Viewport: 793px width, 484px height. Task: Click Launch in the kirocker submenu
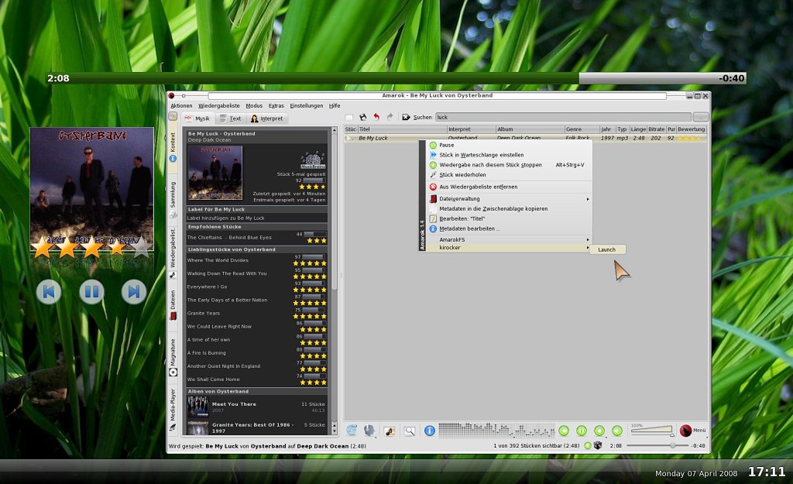pos(607,249)
